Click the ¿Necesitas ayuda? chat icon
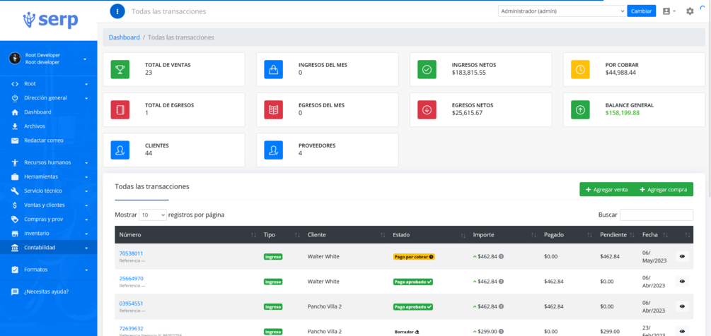Screen dimensions: 711x336 pyautogui.click(x=15, y=292)
